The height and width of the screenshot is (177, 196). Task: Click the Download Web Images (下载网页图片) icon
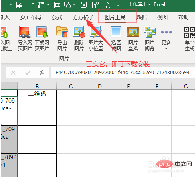point(42,32)
